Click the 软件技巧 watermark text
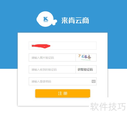The image size is (127, 116). (x=108, y=107)
